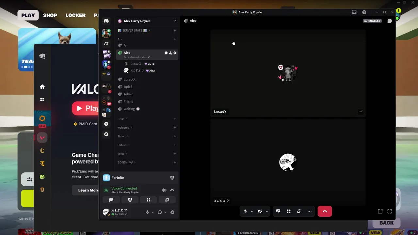Open Discover servers compass icon
The height and width of the screenshot is (235, 418).
pyautogui.click(x=106, y=134)
